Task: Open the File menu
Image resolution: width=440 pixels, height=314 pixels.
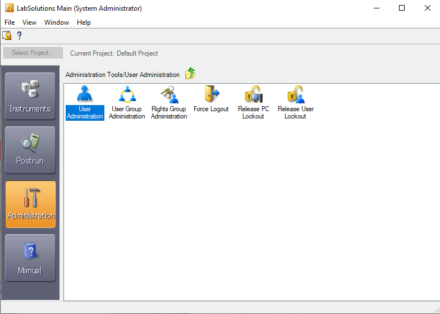Action: coord(10,22)
